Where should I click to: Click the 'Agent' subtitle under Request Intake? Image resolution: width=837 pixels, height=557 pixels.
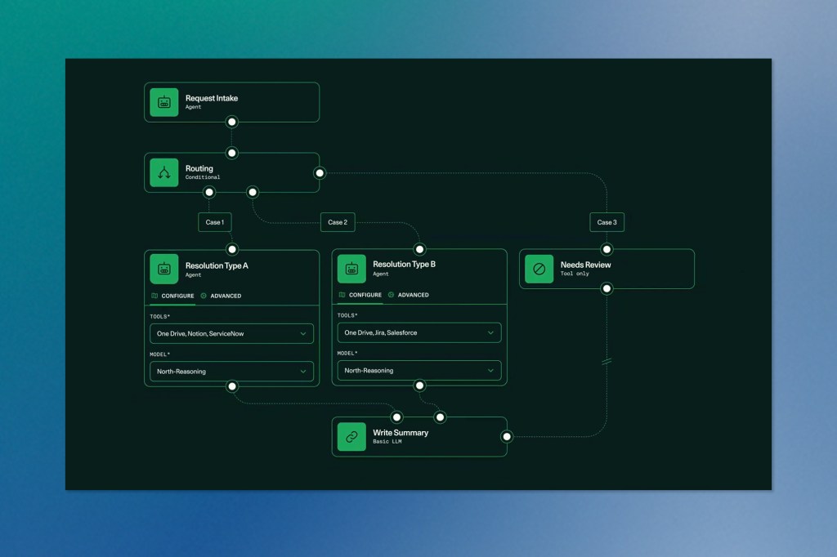193,107
